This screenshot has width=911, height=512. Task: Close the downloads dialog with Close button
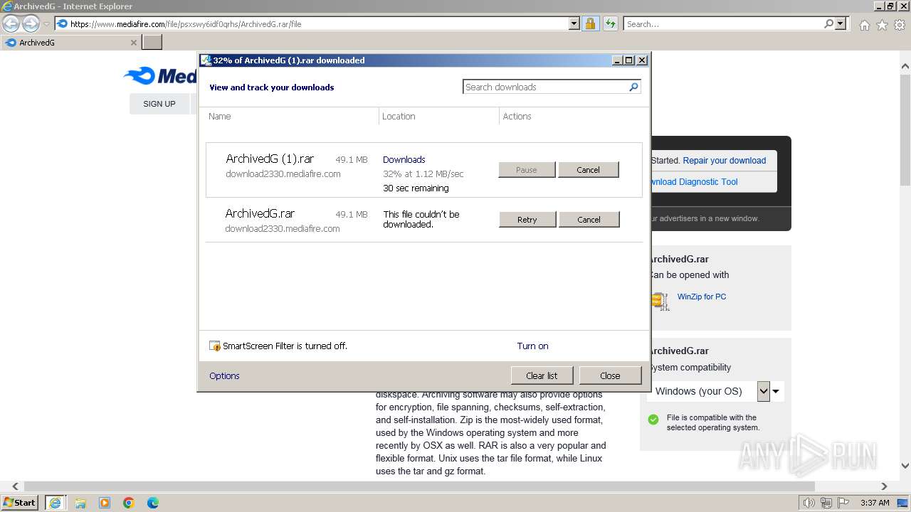coord(610,375)
